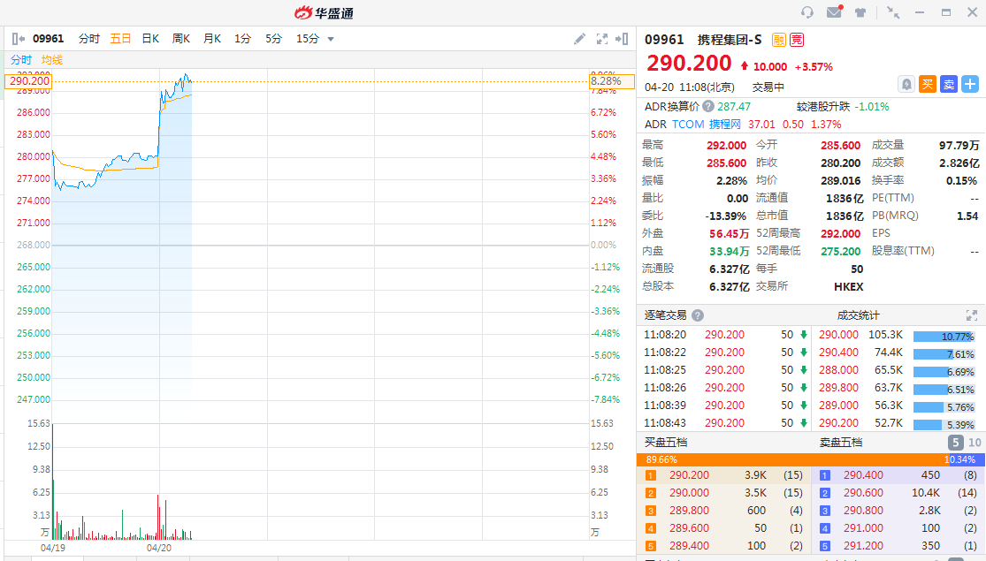
Task: Open customer service headset icon
Action: point(806,12)
